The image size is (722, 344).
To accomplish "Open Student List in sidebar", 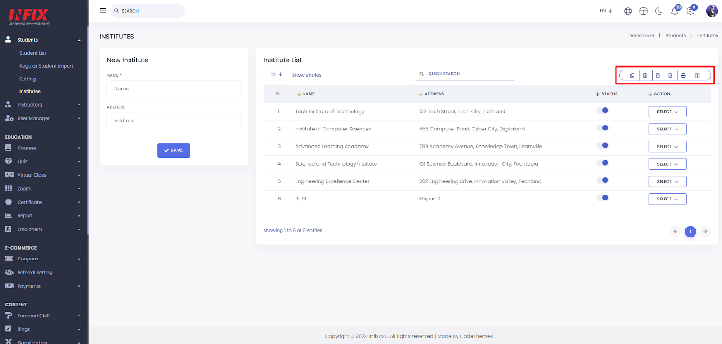I will [32, 53].
